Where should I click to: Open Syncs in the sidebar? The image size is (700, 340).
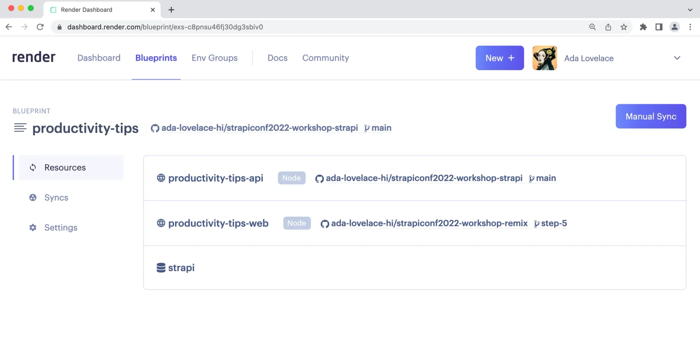pyautogui.click(x=56, y=198)
